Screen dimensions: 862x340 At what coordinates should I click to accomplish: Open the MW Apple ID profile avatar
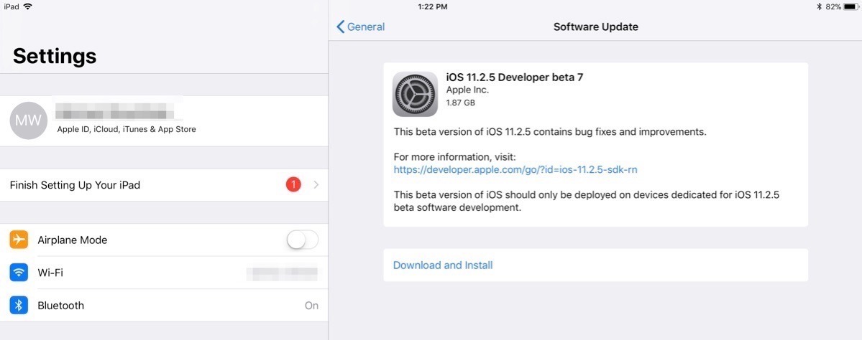pos(28,121)
